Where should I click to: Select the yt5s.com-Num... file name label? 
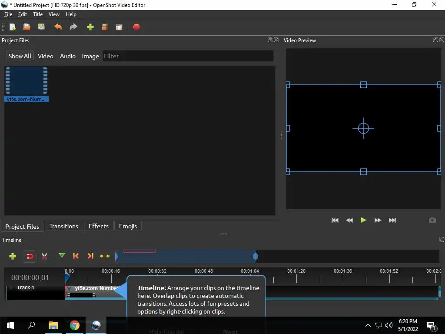(x=26, y=99)
